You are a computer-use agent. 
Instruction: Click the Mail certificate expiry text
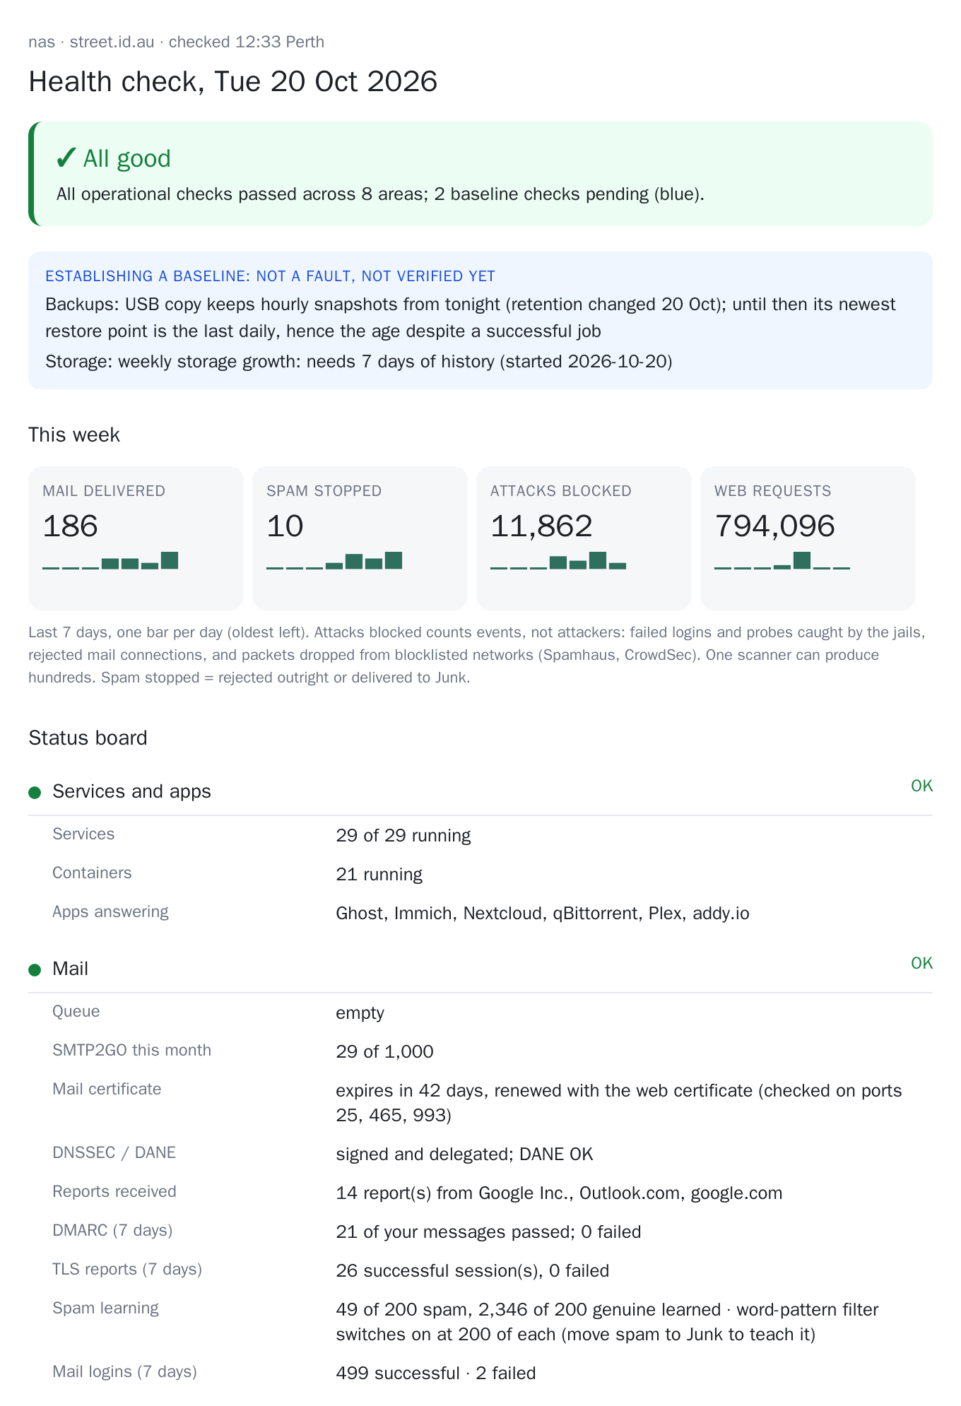(619, 1102)
